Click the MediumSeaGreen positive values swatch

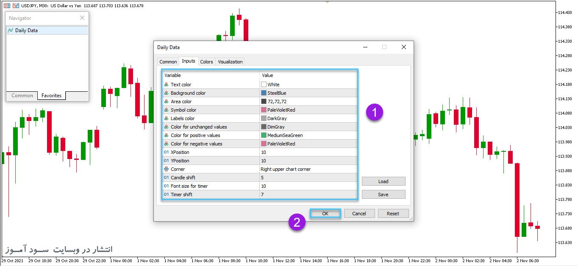point(264,135)
